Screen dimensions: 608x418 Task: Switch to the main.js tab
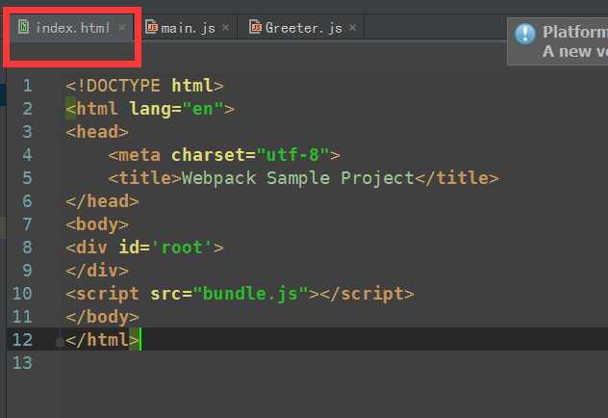pyautogui.click(x=188, y=28)
